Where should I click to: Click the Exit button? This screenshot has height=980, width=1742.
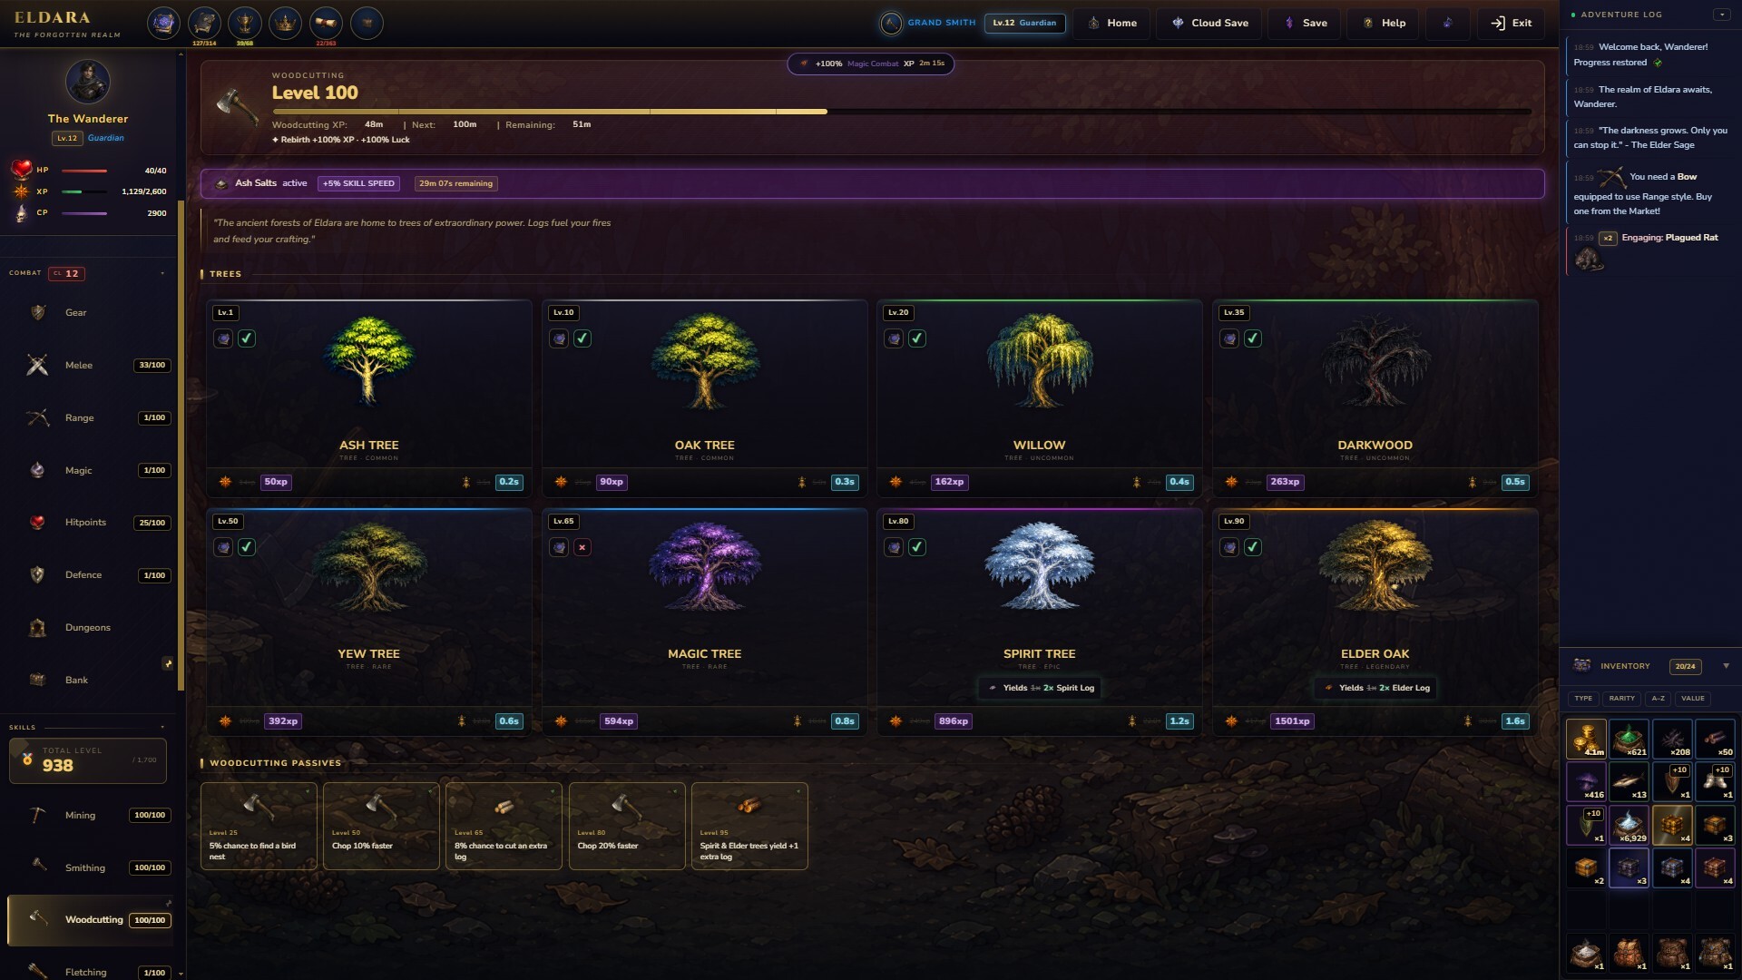[x=1511, y=23]
